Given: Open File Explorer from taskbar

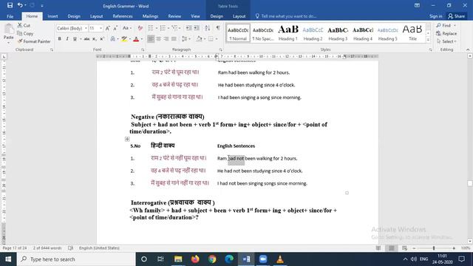Looking at the screenshot, I should (178, 259).
